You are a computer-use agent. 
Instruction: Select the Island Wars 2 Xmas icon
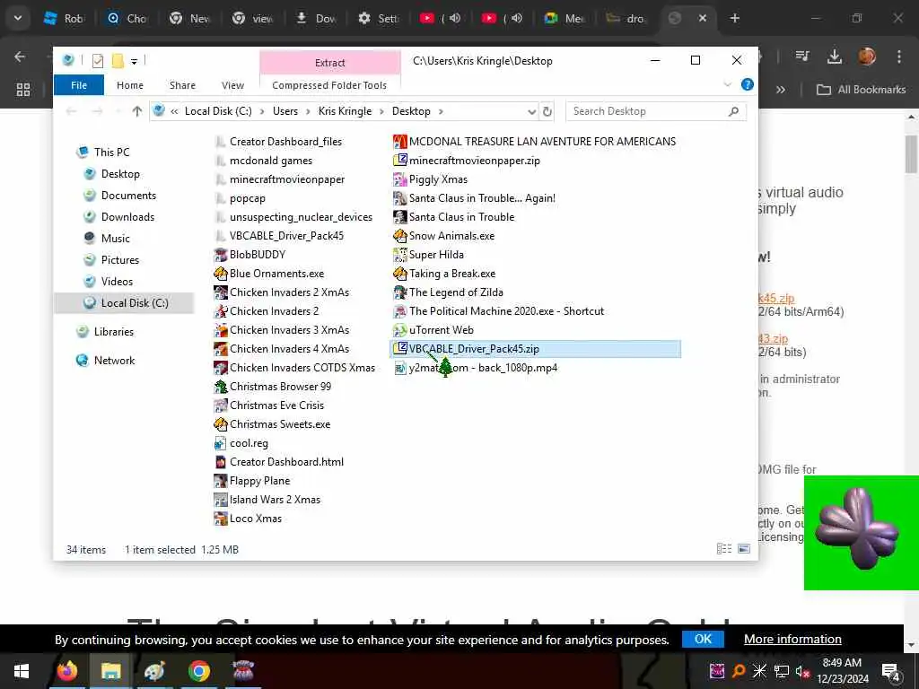221,499
